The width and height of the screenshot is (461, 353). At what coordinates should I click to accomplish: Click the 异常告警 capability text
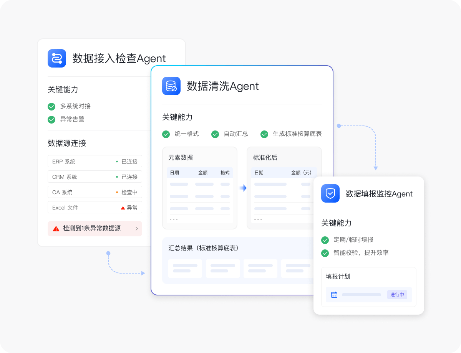72,119
